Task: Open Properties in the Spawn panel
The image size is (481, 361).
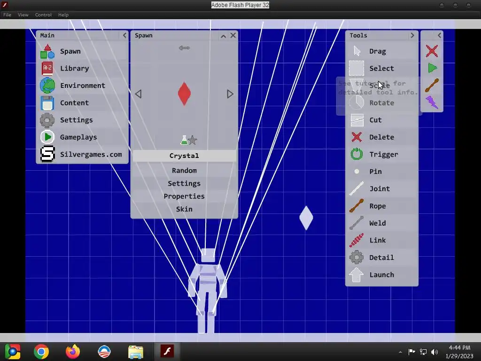Action: pyautogui.click(x=184, y=196)
